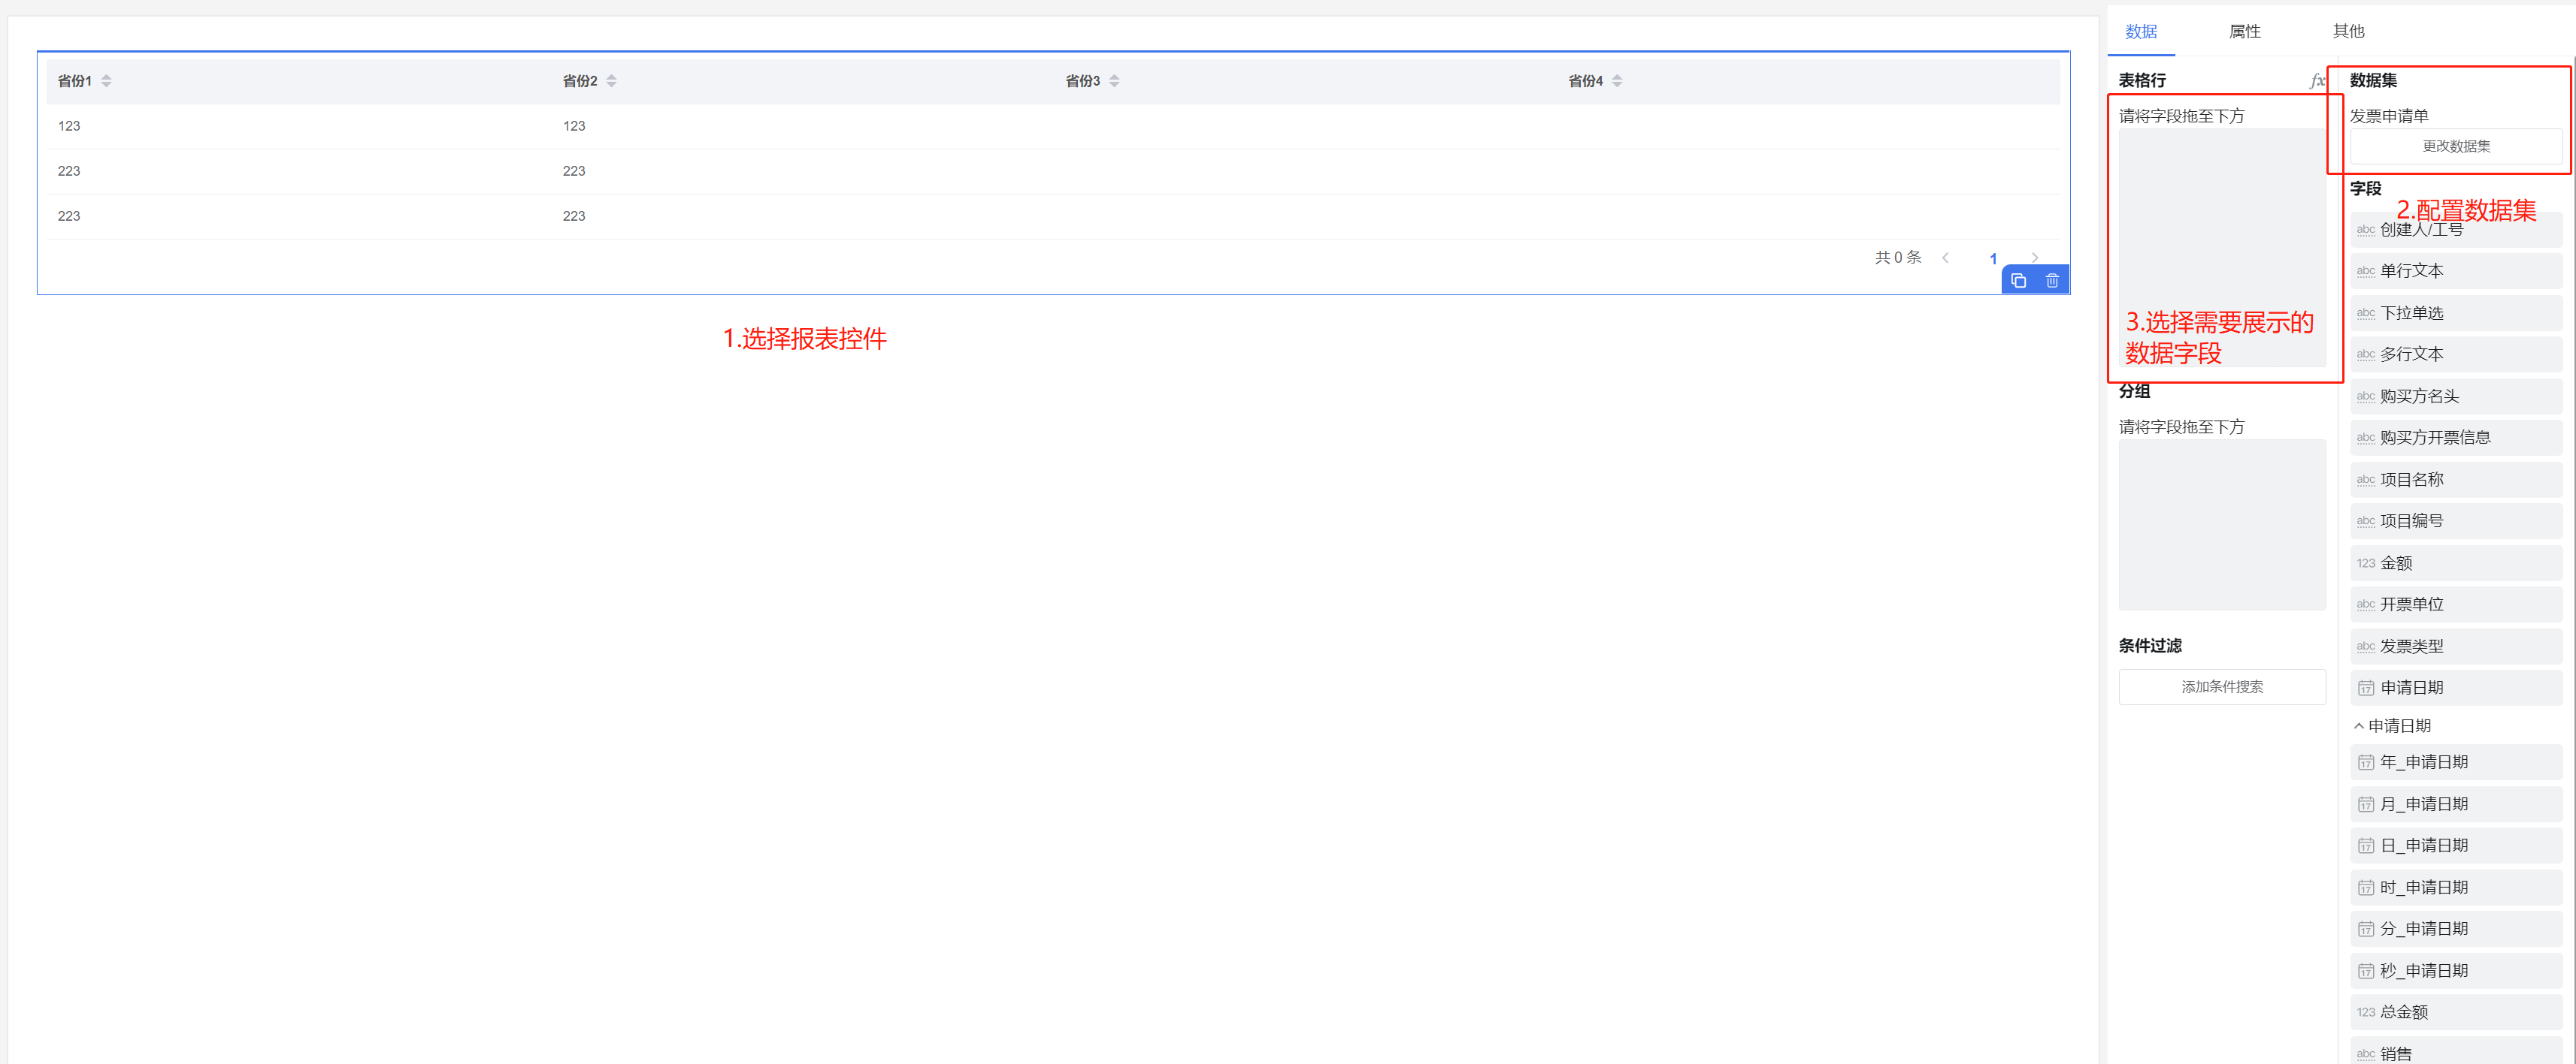Select page number 1 in the pagination
The height and width of the screenshot is (1064, 2576).
(x=1993, y=259)
